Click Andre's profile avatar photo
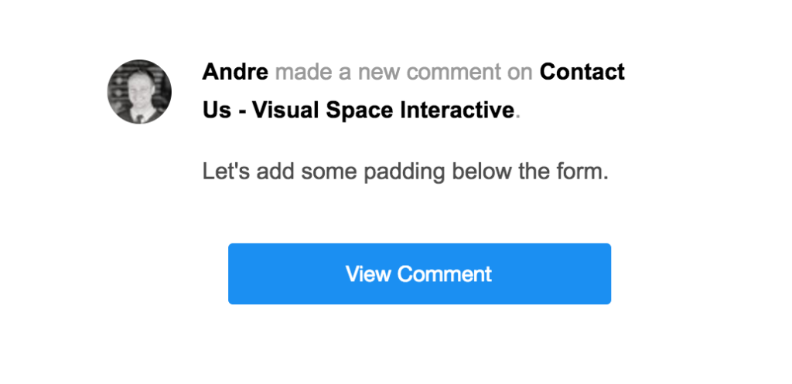 click(x=139, y=92)
